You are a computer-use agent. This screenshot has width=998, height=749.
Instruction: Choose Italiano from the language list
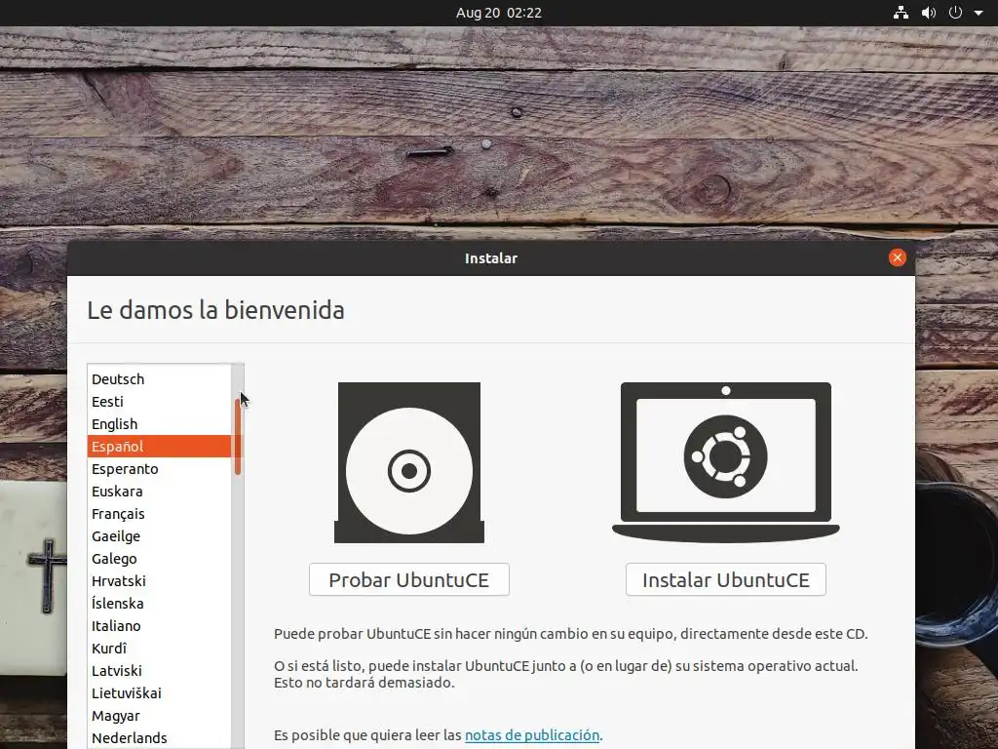click(159, 625)
